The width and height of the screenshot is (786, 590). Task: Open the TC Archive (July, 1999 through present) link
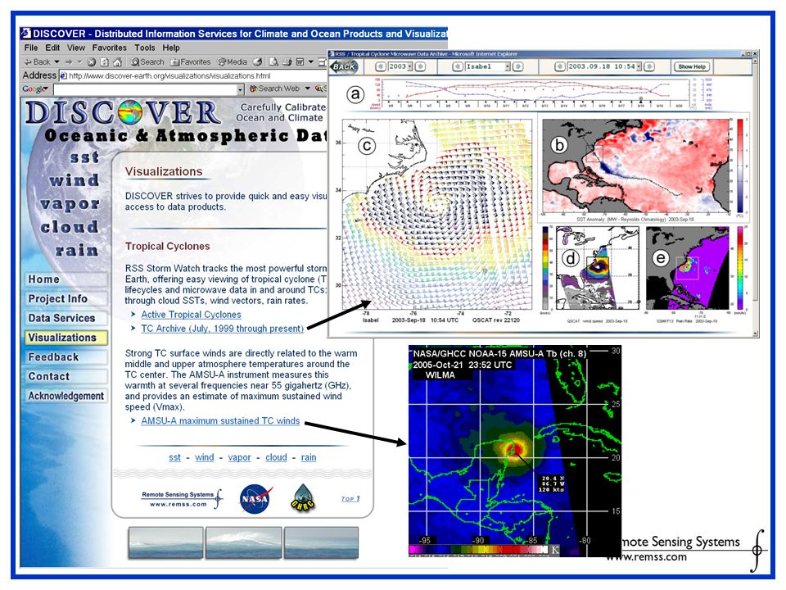pyautogui.click(x=222, y=329)
